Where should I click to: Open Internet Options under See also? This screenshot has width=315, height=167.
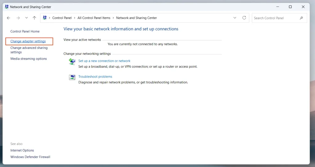pyautogui.click(x=22, y=150)
